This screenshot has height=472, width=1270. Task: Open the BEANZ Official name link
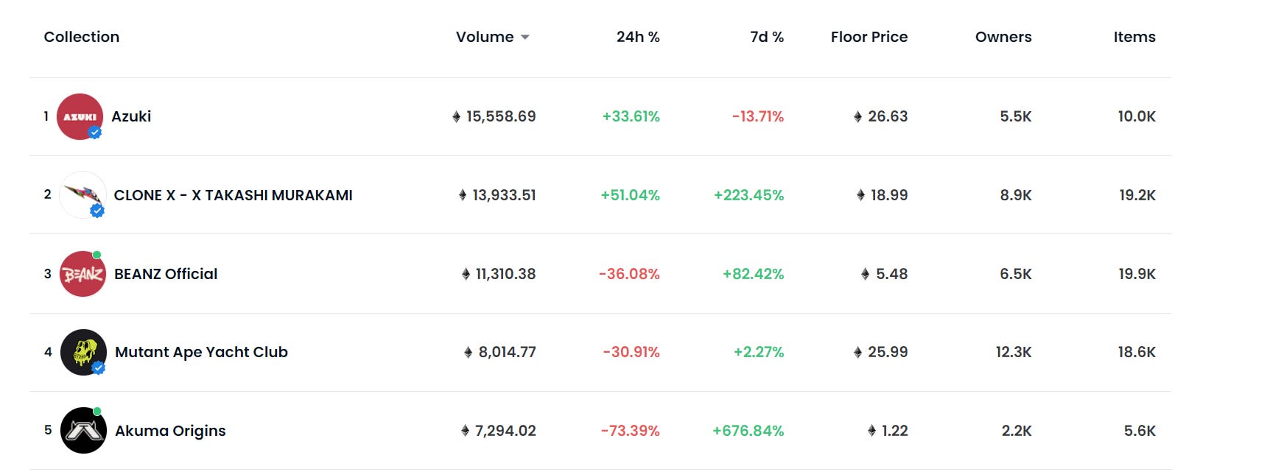166,274
